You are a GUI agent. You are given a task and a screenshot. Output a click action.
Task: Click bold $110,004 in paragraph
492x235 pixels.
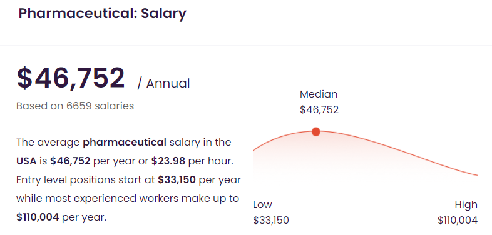point(38,217)
